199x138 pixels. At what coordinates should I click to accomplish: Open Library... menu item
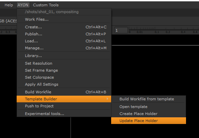pos(64,56)
